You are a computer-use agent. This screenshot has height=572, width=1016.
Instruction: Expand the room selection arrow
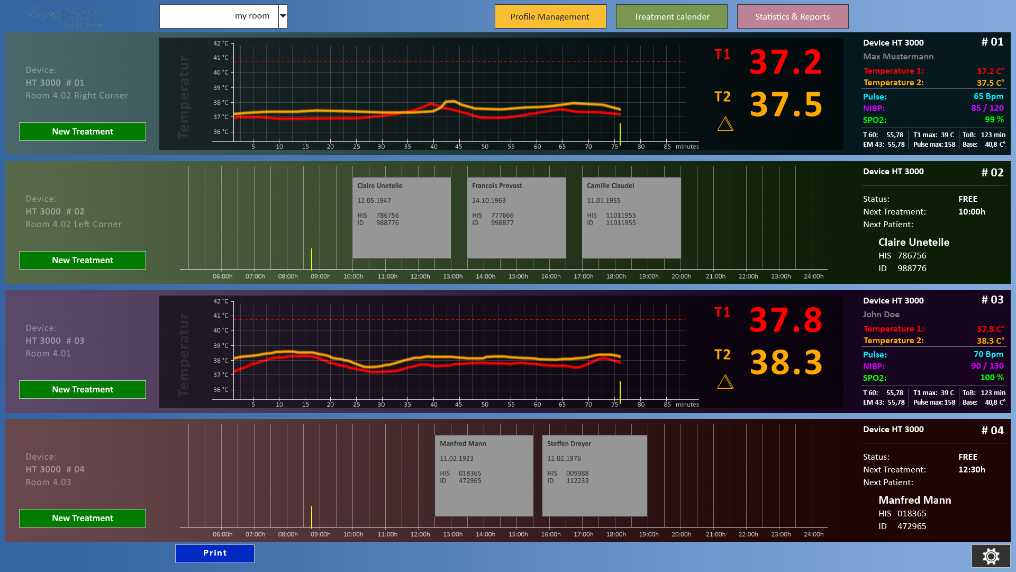(x=282, y=16)
